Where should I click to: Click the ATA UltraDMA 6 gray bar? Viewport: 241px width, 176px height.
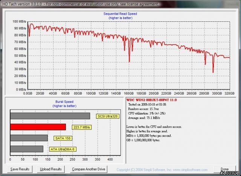(x=27, y=149)
